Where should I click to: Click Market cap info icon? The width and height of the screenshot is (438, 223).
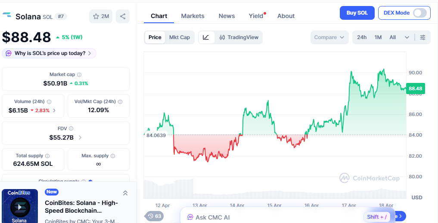(x=79, y=75)
